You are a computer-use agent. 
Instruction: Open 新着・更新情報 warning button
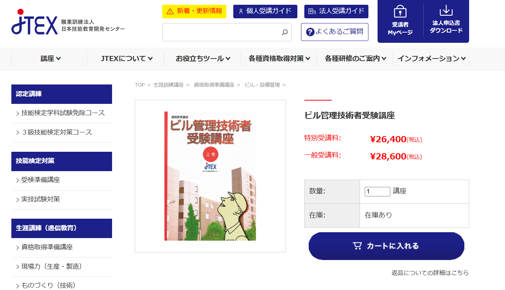tap(194, 11)
